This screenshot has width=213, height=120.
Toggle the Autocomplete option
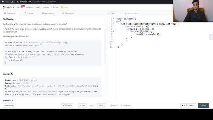(x=131, y=13)
